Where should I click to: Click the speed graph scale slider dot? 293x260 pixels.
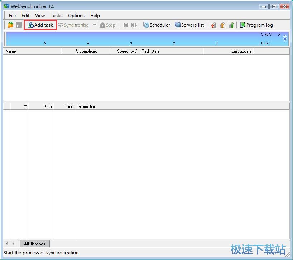285,39
